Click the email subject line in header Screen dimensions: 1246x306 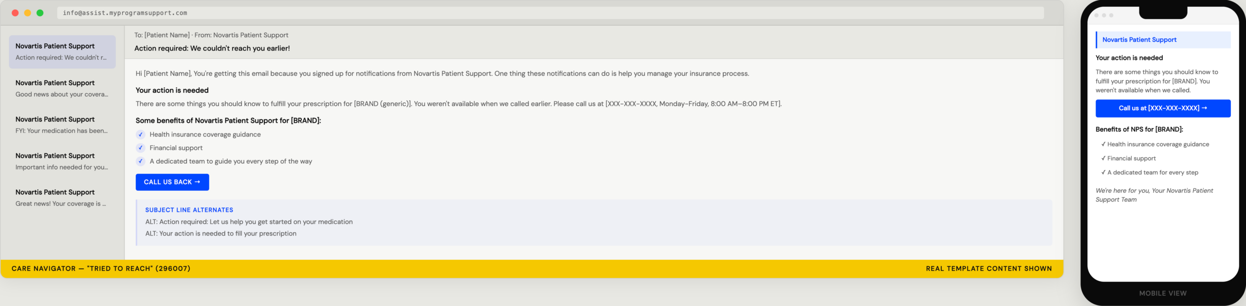[212, 49]
